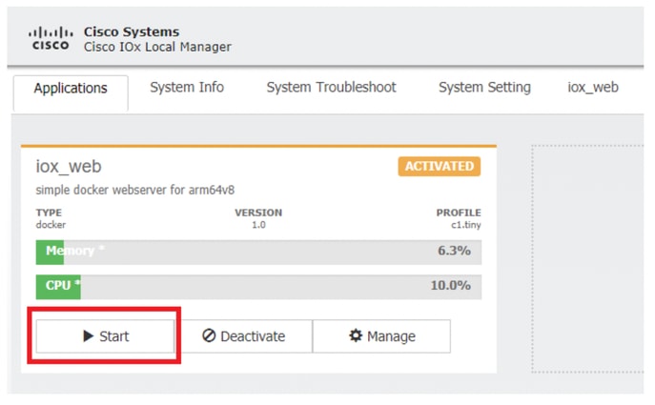Click the empty dotted application placeholder
The image size is (655, 405).
pos(587,259)
